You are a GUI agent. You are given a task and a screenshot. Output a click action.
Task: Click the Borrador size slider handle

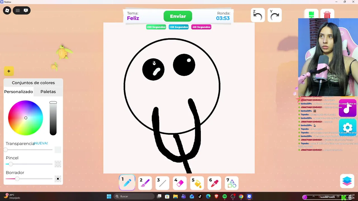point(17,179)
